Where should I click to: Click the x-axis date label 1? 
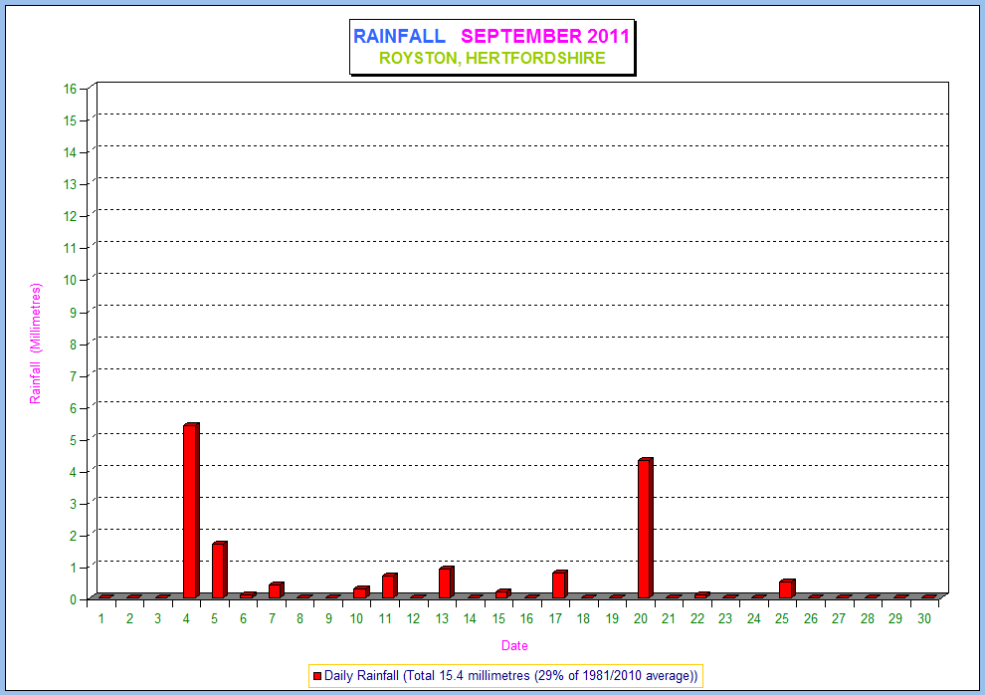101,619
